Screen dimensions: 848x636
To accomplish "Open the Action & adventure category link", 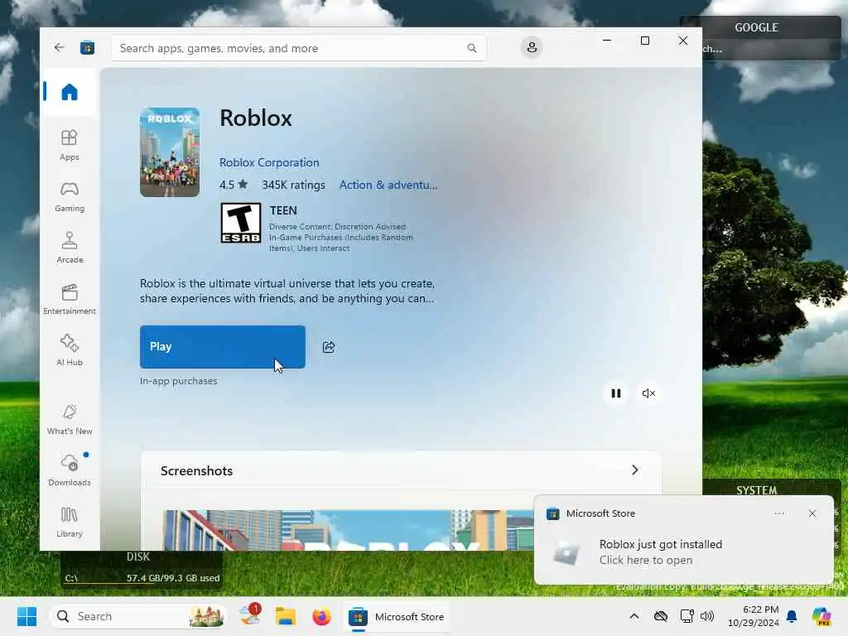I will tap(388, 185).
